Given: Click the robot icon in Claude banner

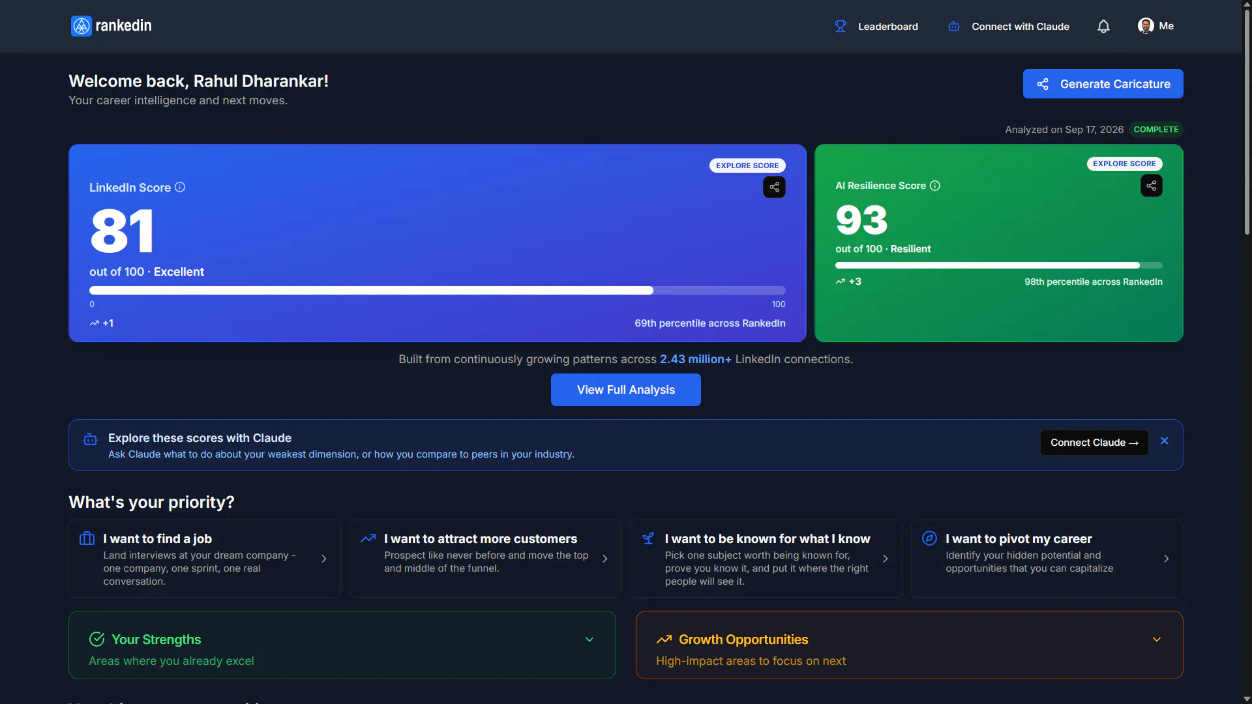Looking at the screenshot, I should [x=91, y=439].
